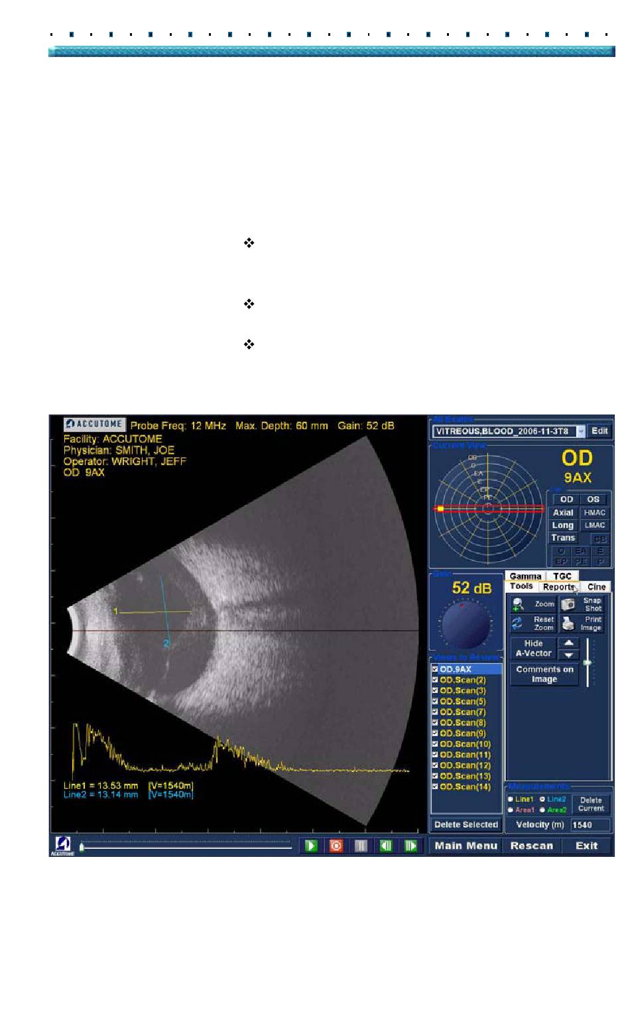This screenshot has height=1030, width=630.
Task: Step one frame backward
Action: [x=386, y=846]
